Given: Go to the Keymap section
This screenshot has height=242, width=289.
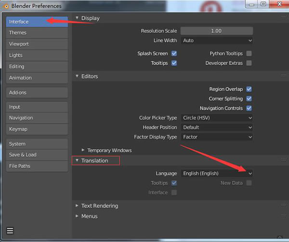Looking at the screenshot, I should pyautogui.click(x=37, y=129).
